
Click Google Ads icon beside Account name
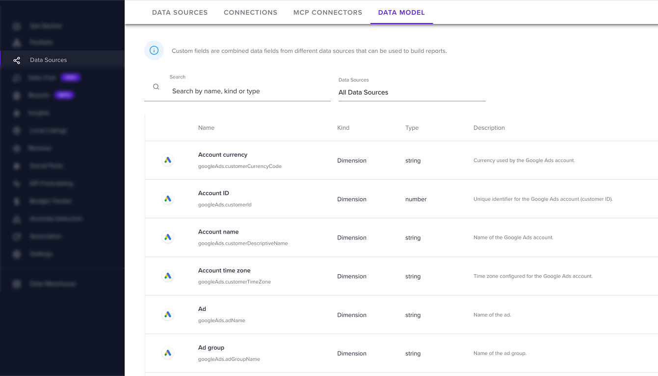coord(168,237)
